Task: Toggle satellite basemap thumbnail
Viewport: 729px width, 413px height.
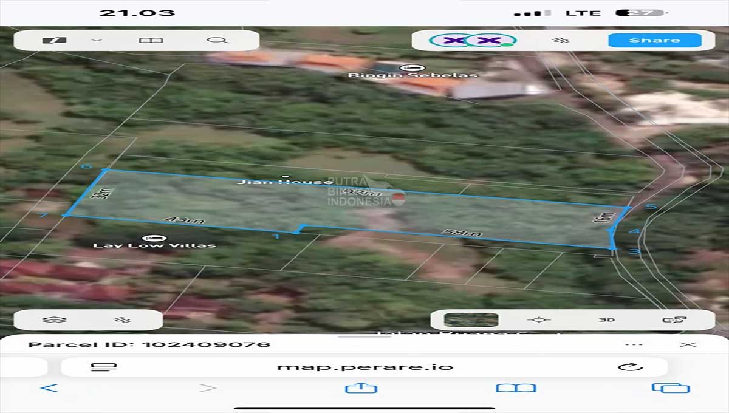Action: [x=471, y=319]
